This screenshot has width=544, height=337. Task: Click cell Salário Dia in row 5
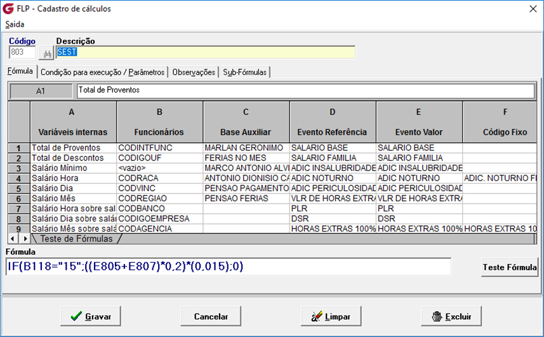pyautogui.click(x=73, y=188)
